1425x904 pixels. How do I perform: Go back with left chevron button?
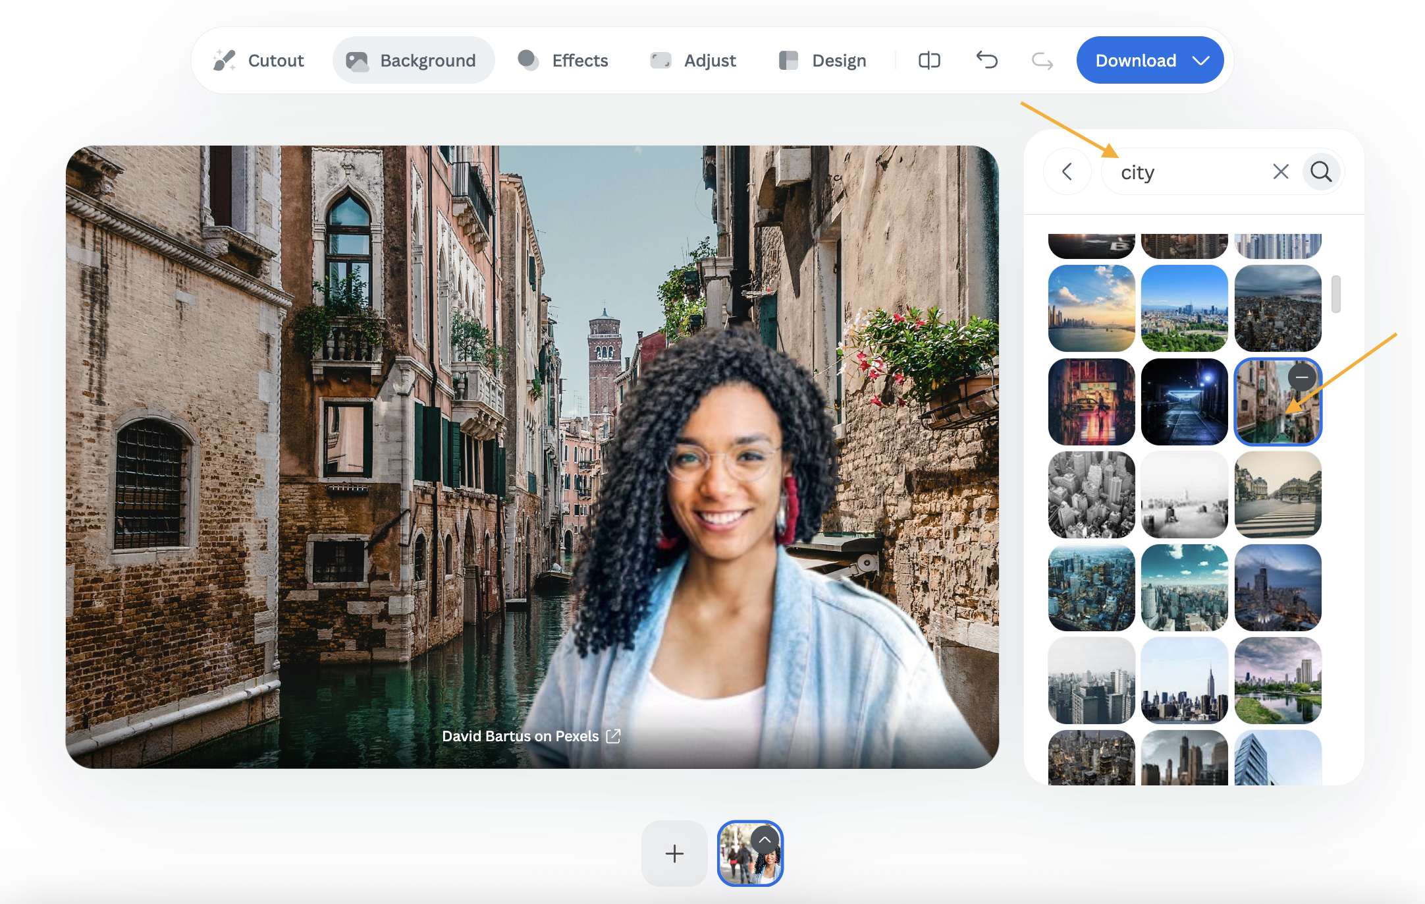1067,172
